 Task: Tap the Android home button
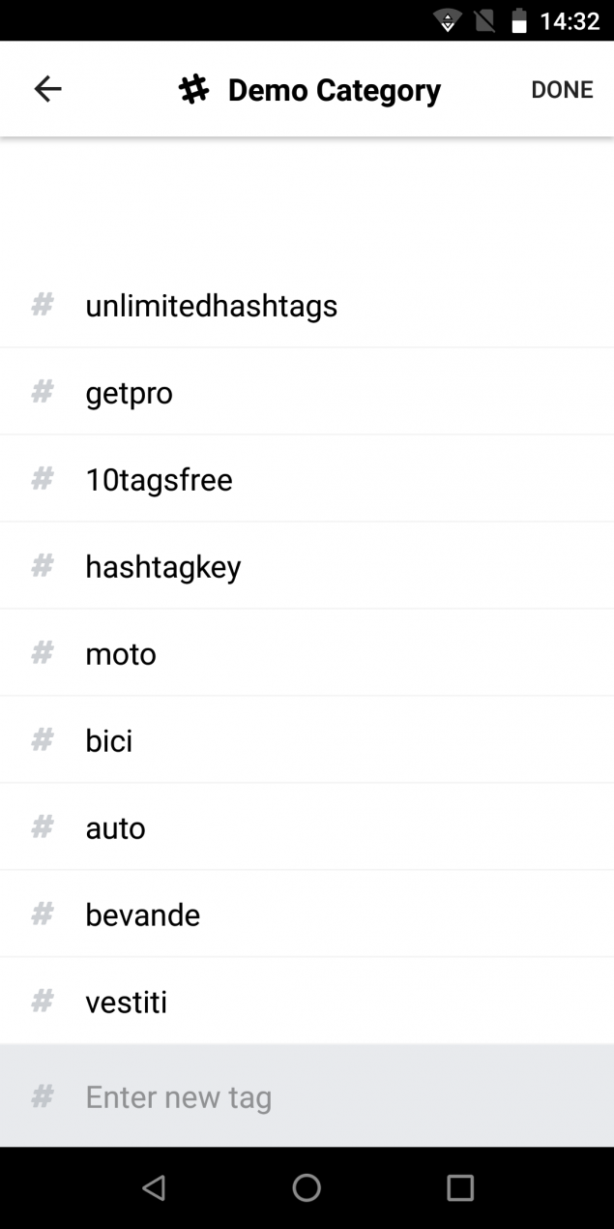(307, 1186)
